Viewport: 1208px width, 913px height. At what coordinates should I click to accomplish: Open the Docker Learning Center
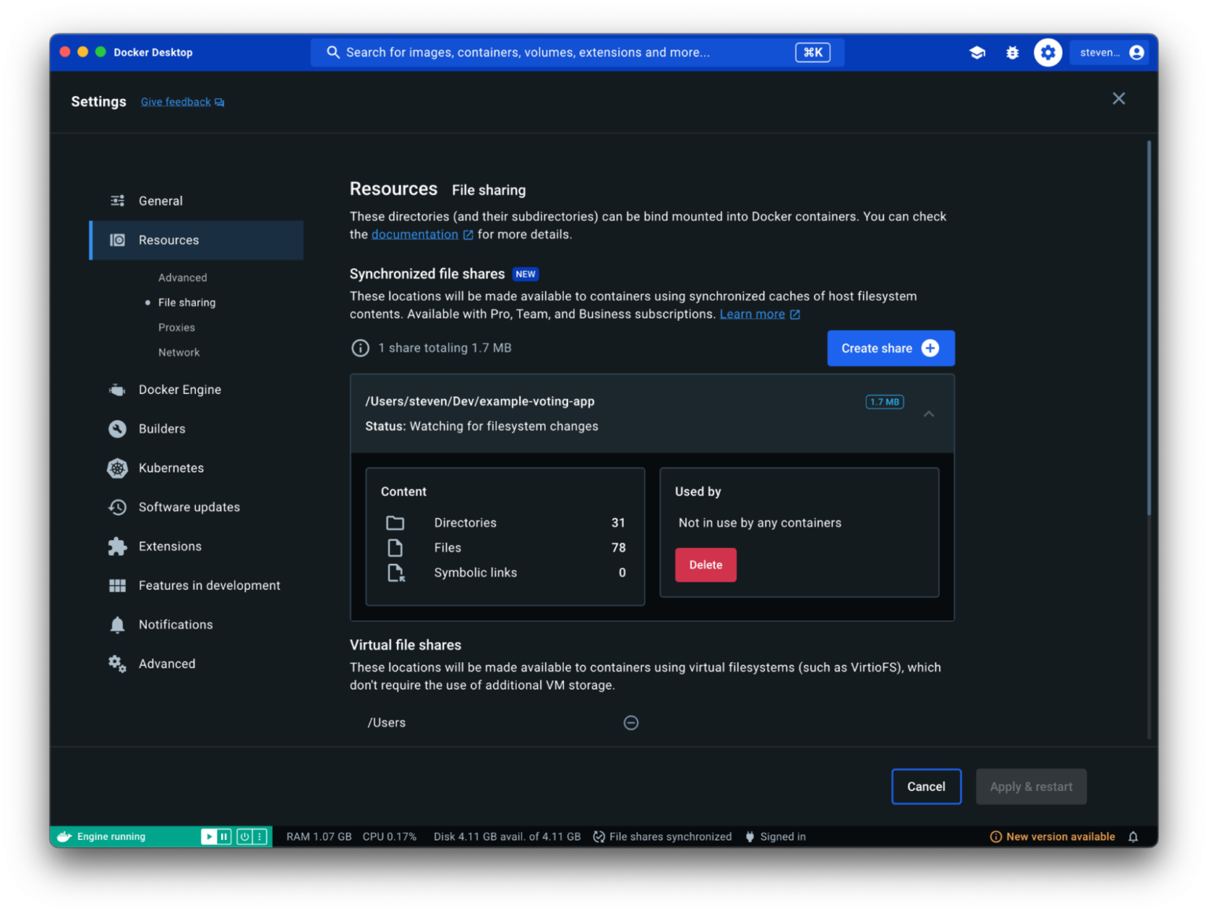coord(977,52)
